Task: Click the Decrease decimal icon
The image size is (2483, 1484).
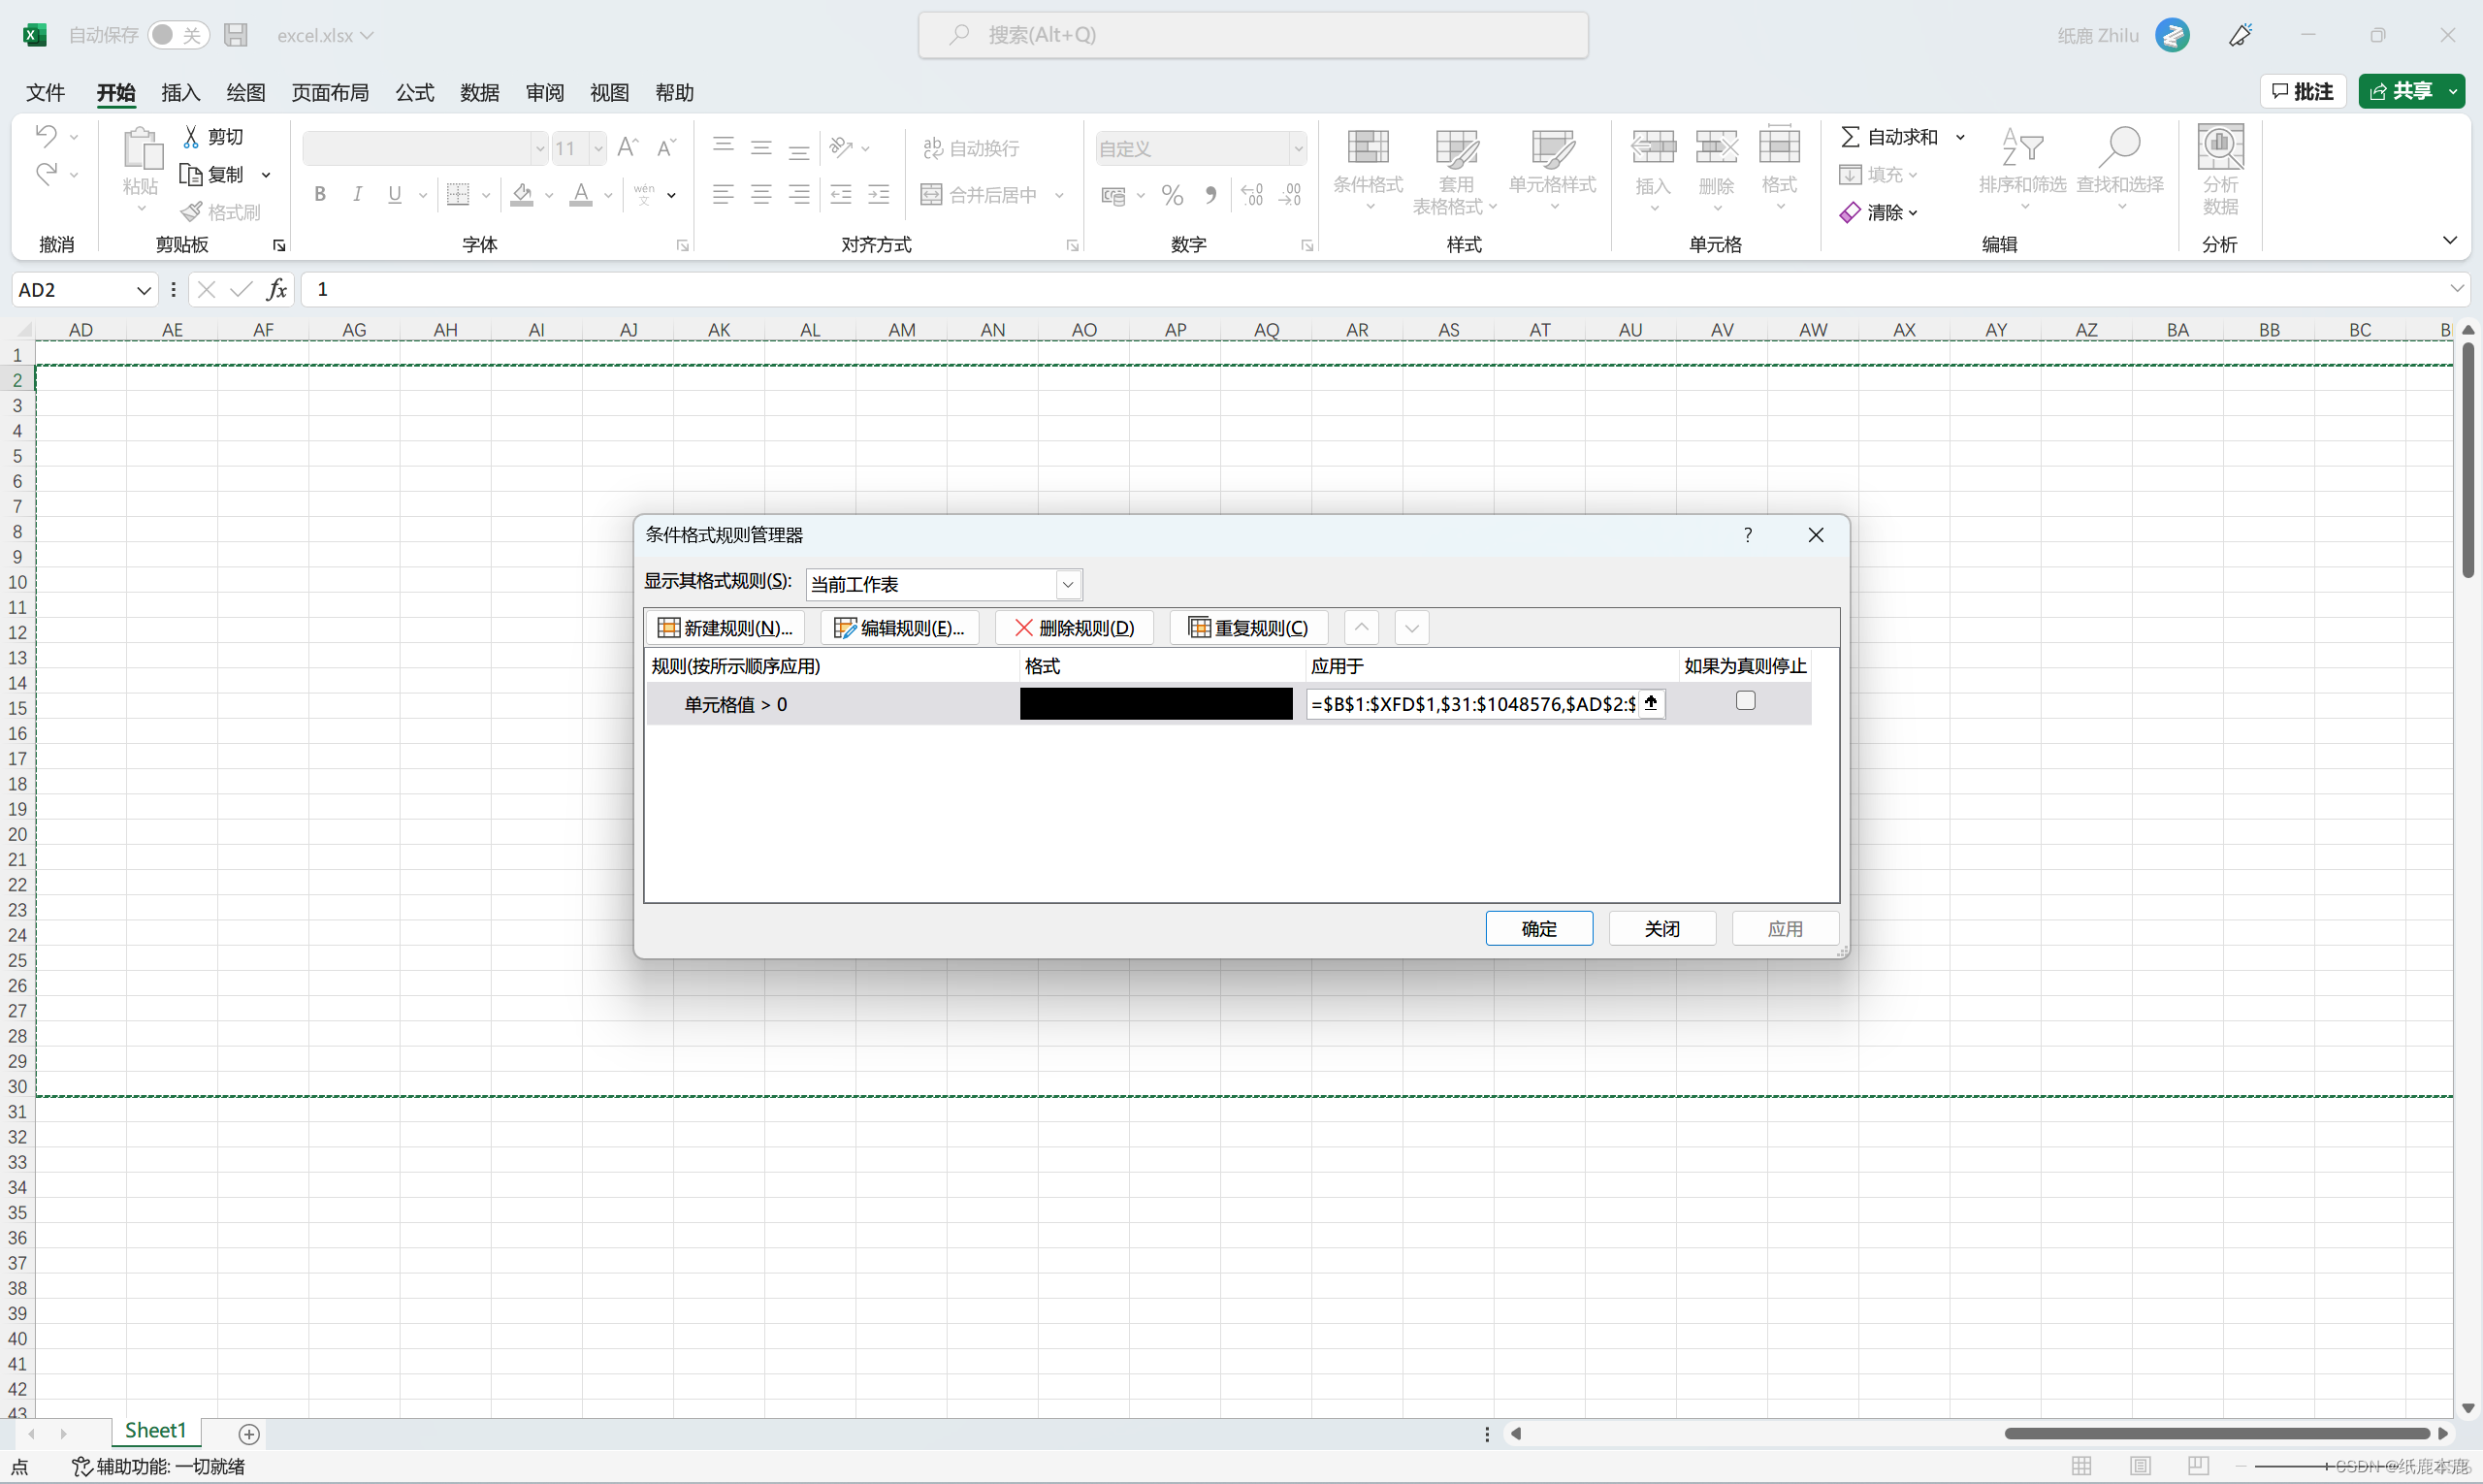Action: 1290,194
